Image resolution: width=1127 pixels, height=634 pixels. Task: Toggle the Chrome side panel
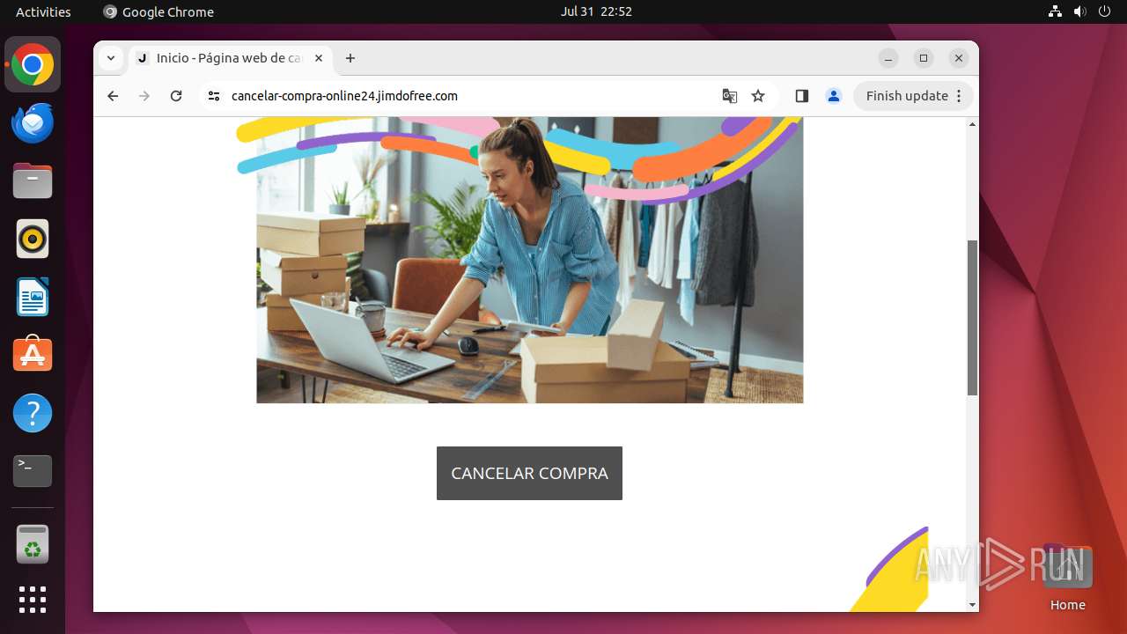pos(801,96)
